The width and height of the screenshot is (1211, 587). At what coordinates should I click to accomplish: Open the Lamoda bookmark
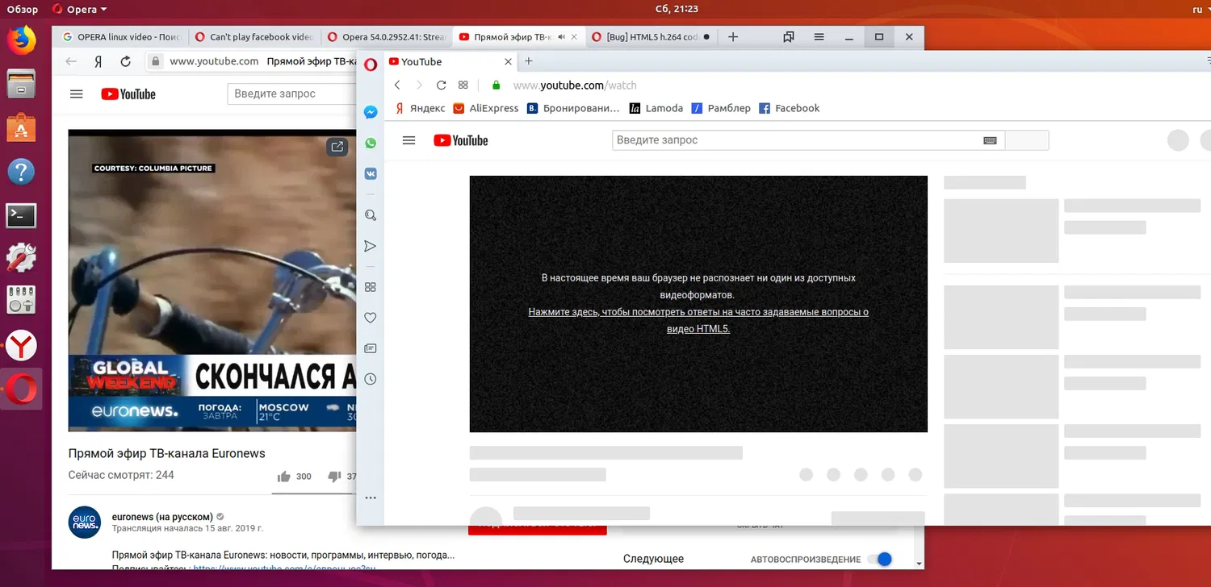click(x=656, y=108)
